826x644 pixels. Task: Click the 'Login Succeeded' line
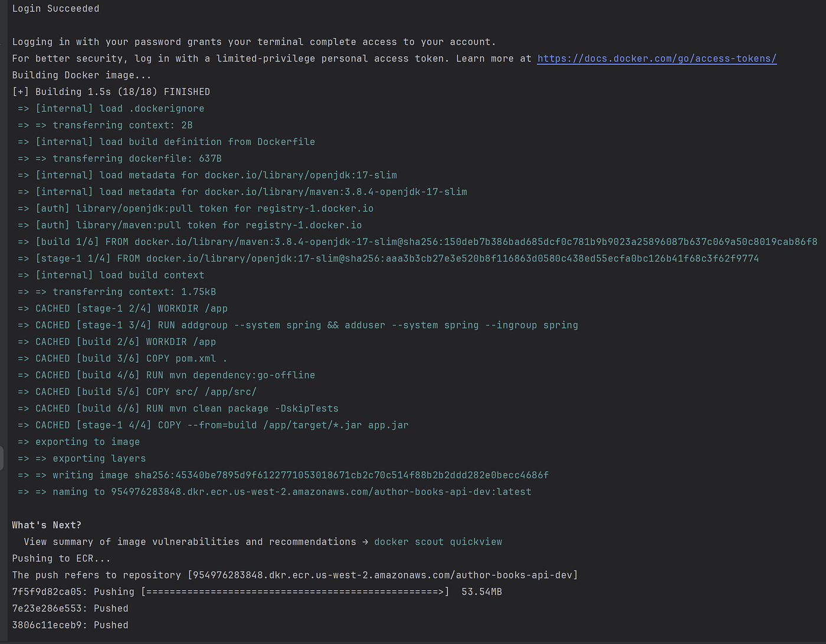click(55, 8)
